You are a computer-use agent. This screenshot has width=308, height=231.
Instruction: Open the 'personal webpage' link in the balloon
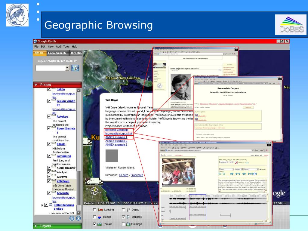click(117, 130)
